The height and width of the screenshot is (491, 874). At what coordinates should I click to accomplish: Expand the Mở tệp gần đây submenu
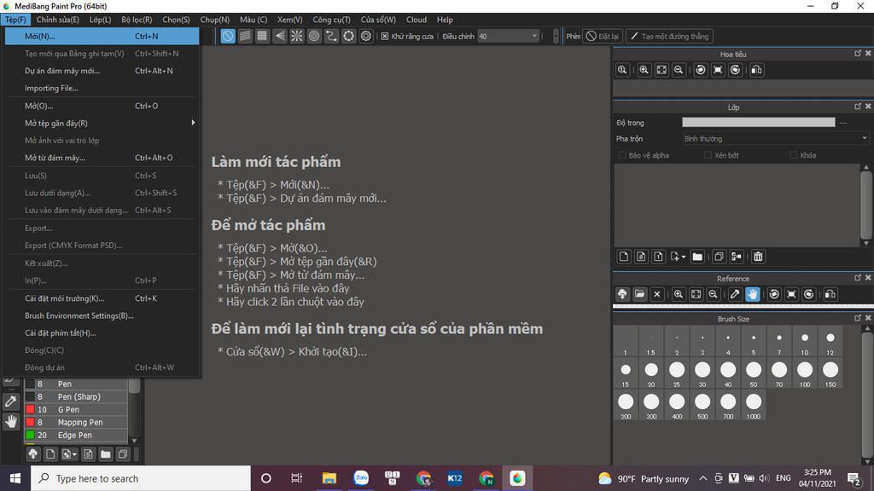coord(102,123)
